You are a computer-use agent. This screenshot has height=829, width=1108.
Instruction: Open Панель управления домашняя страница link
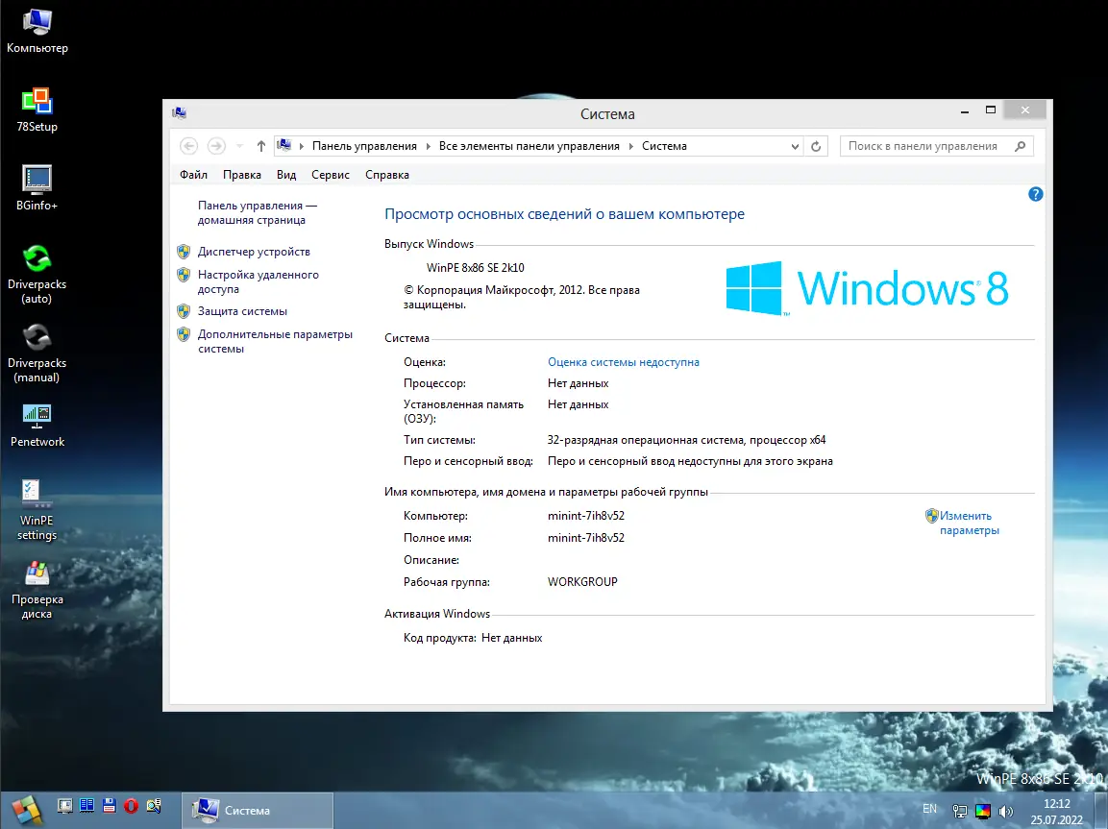pos(258,212)
